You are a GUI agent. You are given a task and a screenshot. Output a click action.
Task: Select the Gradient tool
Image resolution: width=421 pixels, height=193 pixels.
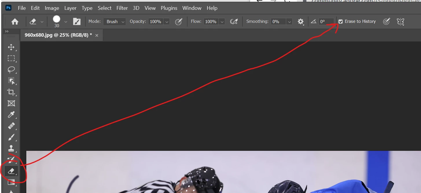11,182
